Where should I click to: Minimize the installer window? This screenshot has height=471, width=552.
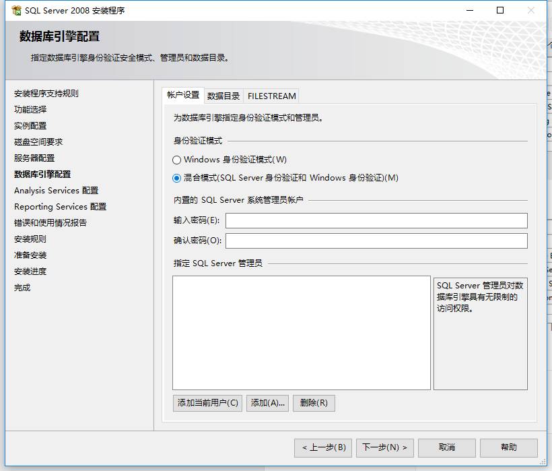[x=469, y=10]
